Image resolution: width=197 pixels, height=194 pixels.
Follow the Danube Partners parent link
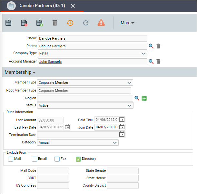52,46
